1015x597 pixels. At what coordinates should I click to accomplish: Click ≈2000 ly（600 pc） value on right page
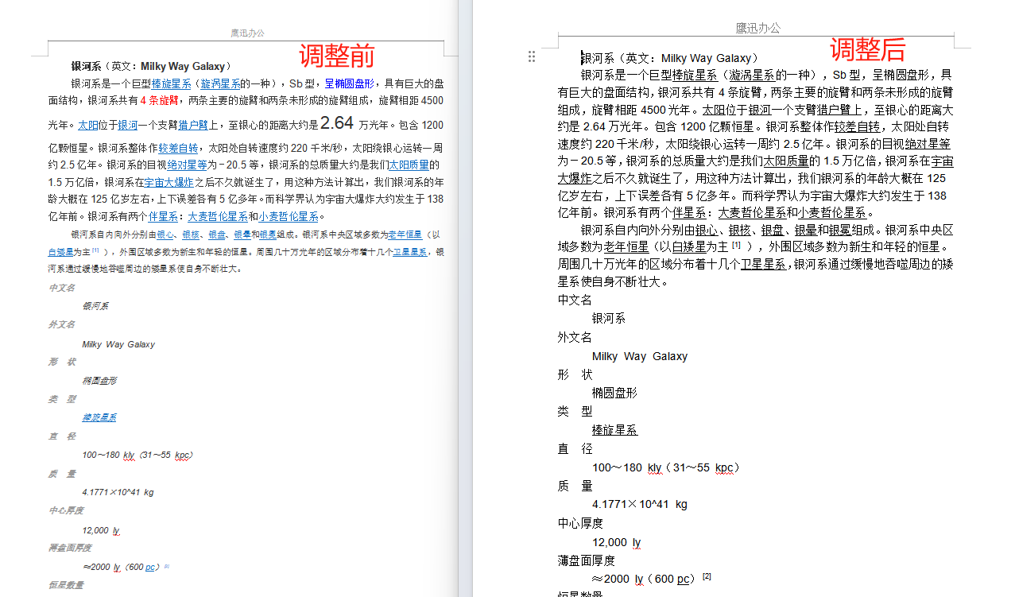click(645, 579)
